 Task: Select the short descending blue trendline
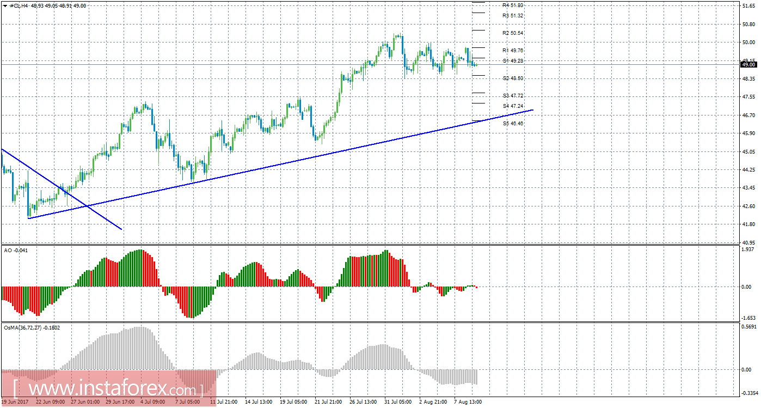61,188
